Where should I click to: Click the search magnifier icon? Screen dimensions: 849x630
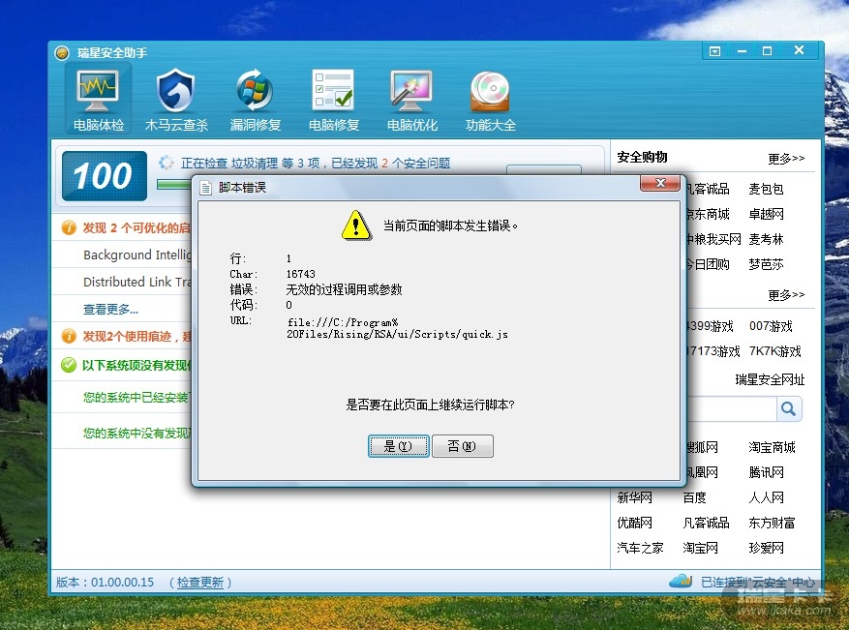pyautogui.click(x=788, y=408)
